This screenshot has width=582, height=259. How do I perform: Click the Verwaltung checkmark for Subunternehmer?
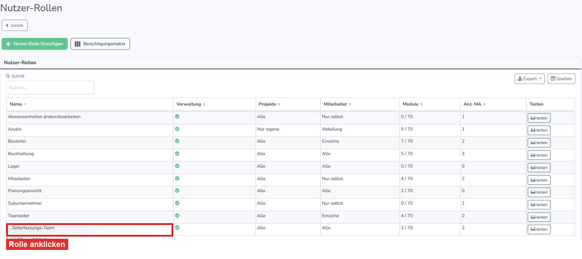click(x=177, y=203)
